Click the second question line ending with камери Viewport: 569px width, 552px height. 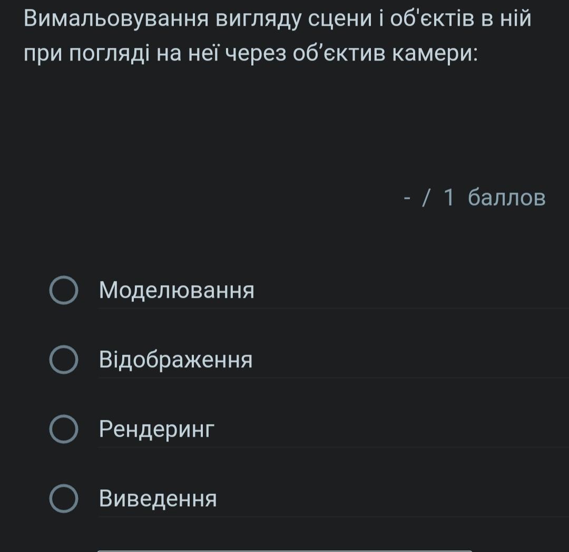[x=251, y=54]
